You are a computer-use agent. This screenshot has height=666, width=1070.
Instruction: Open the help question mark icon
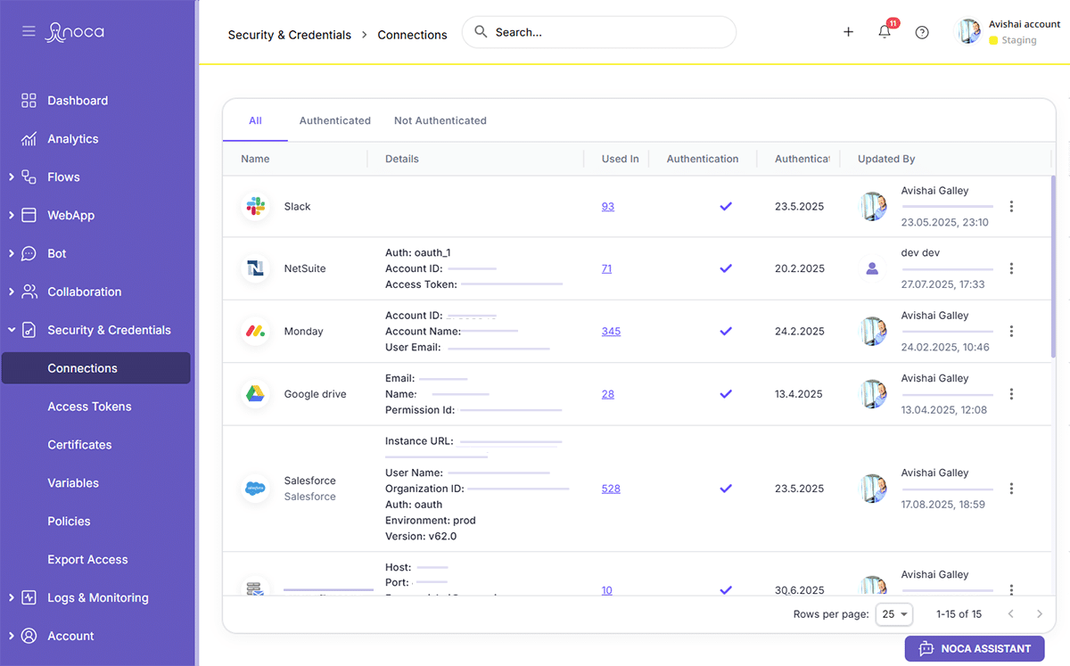tap(922, 32)
